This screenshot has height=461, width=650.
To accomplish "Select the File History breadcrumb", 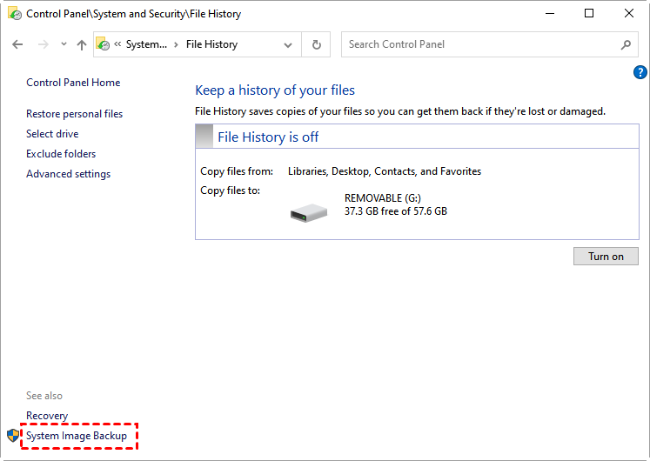I will tap(211, 44).
